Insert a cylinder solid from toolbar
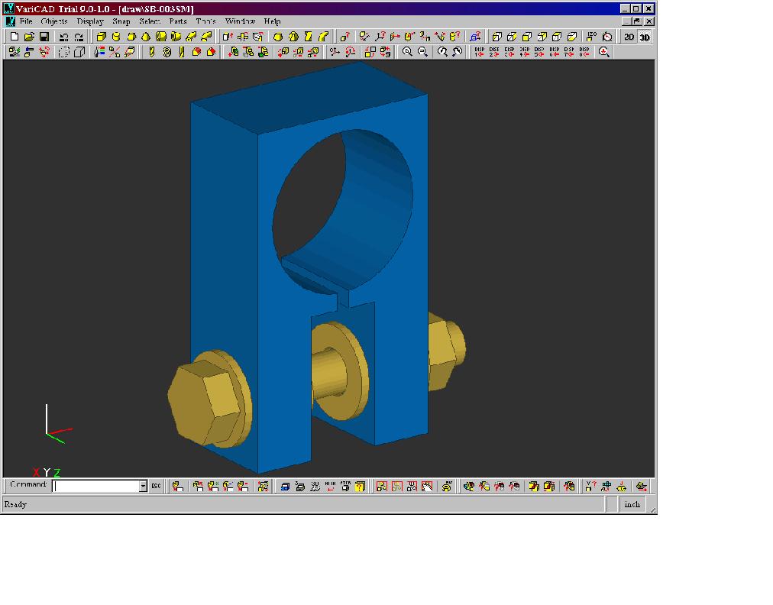 pyautogui.click(x=116, y=37)
